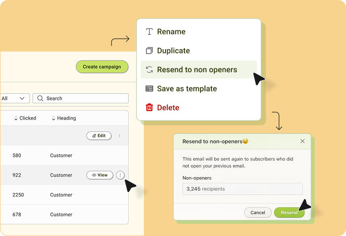Click the magnifier icon in Search

[x=40, y=98]
